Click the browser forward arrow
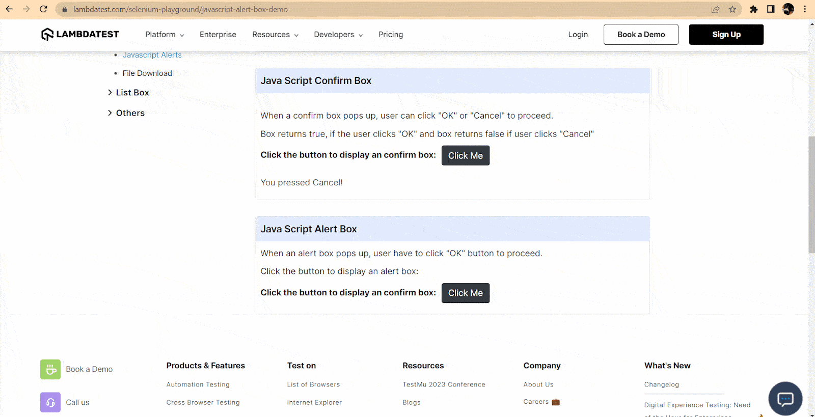815x417 pixels. 26,9
